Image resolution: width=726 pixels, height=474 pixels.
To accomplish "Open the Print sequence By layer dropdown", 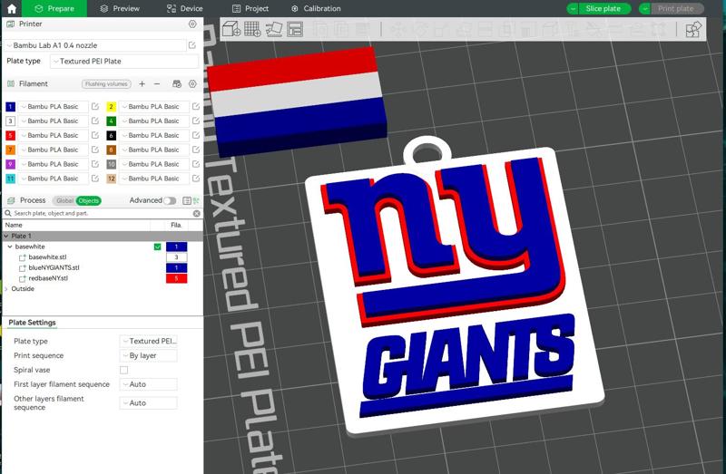I will point(148,355).
